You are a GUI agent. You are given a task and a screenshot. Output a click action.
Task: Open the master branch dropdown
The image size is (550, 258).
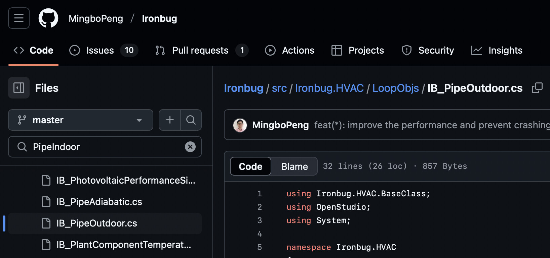coord(81,120)
